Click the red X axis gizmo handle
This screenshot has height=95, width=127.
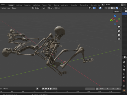tap(113, 18)
